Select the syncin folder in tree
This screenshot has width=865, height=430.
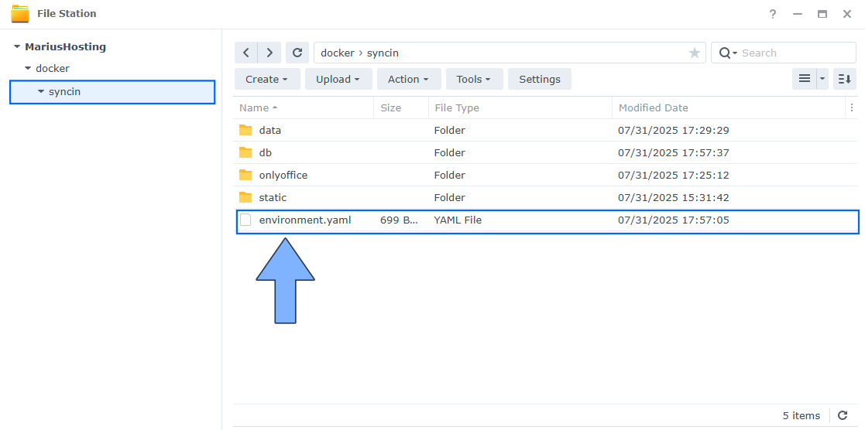(112, 92)
